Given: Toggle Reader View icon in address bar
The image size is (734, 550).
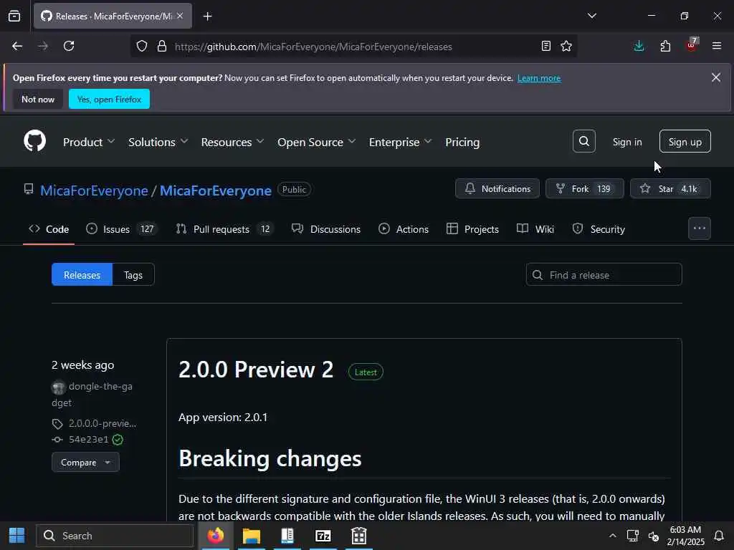Looking at the screenshot, I should pos(545,46).
